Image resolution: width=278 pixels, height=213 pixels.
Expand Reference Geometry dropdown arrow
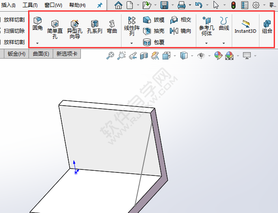(x=206, y=43)
